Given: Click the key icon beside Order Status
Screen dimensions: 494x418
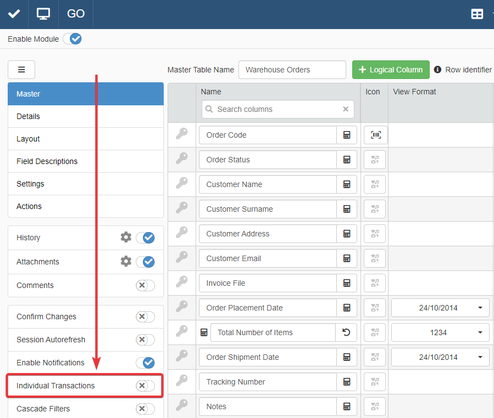Looking at the screenshot, I should tap(181, 159).
